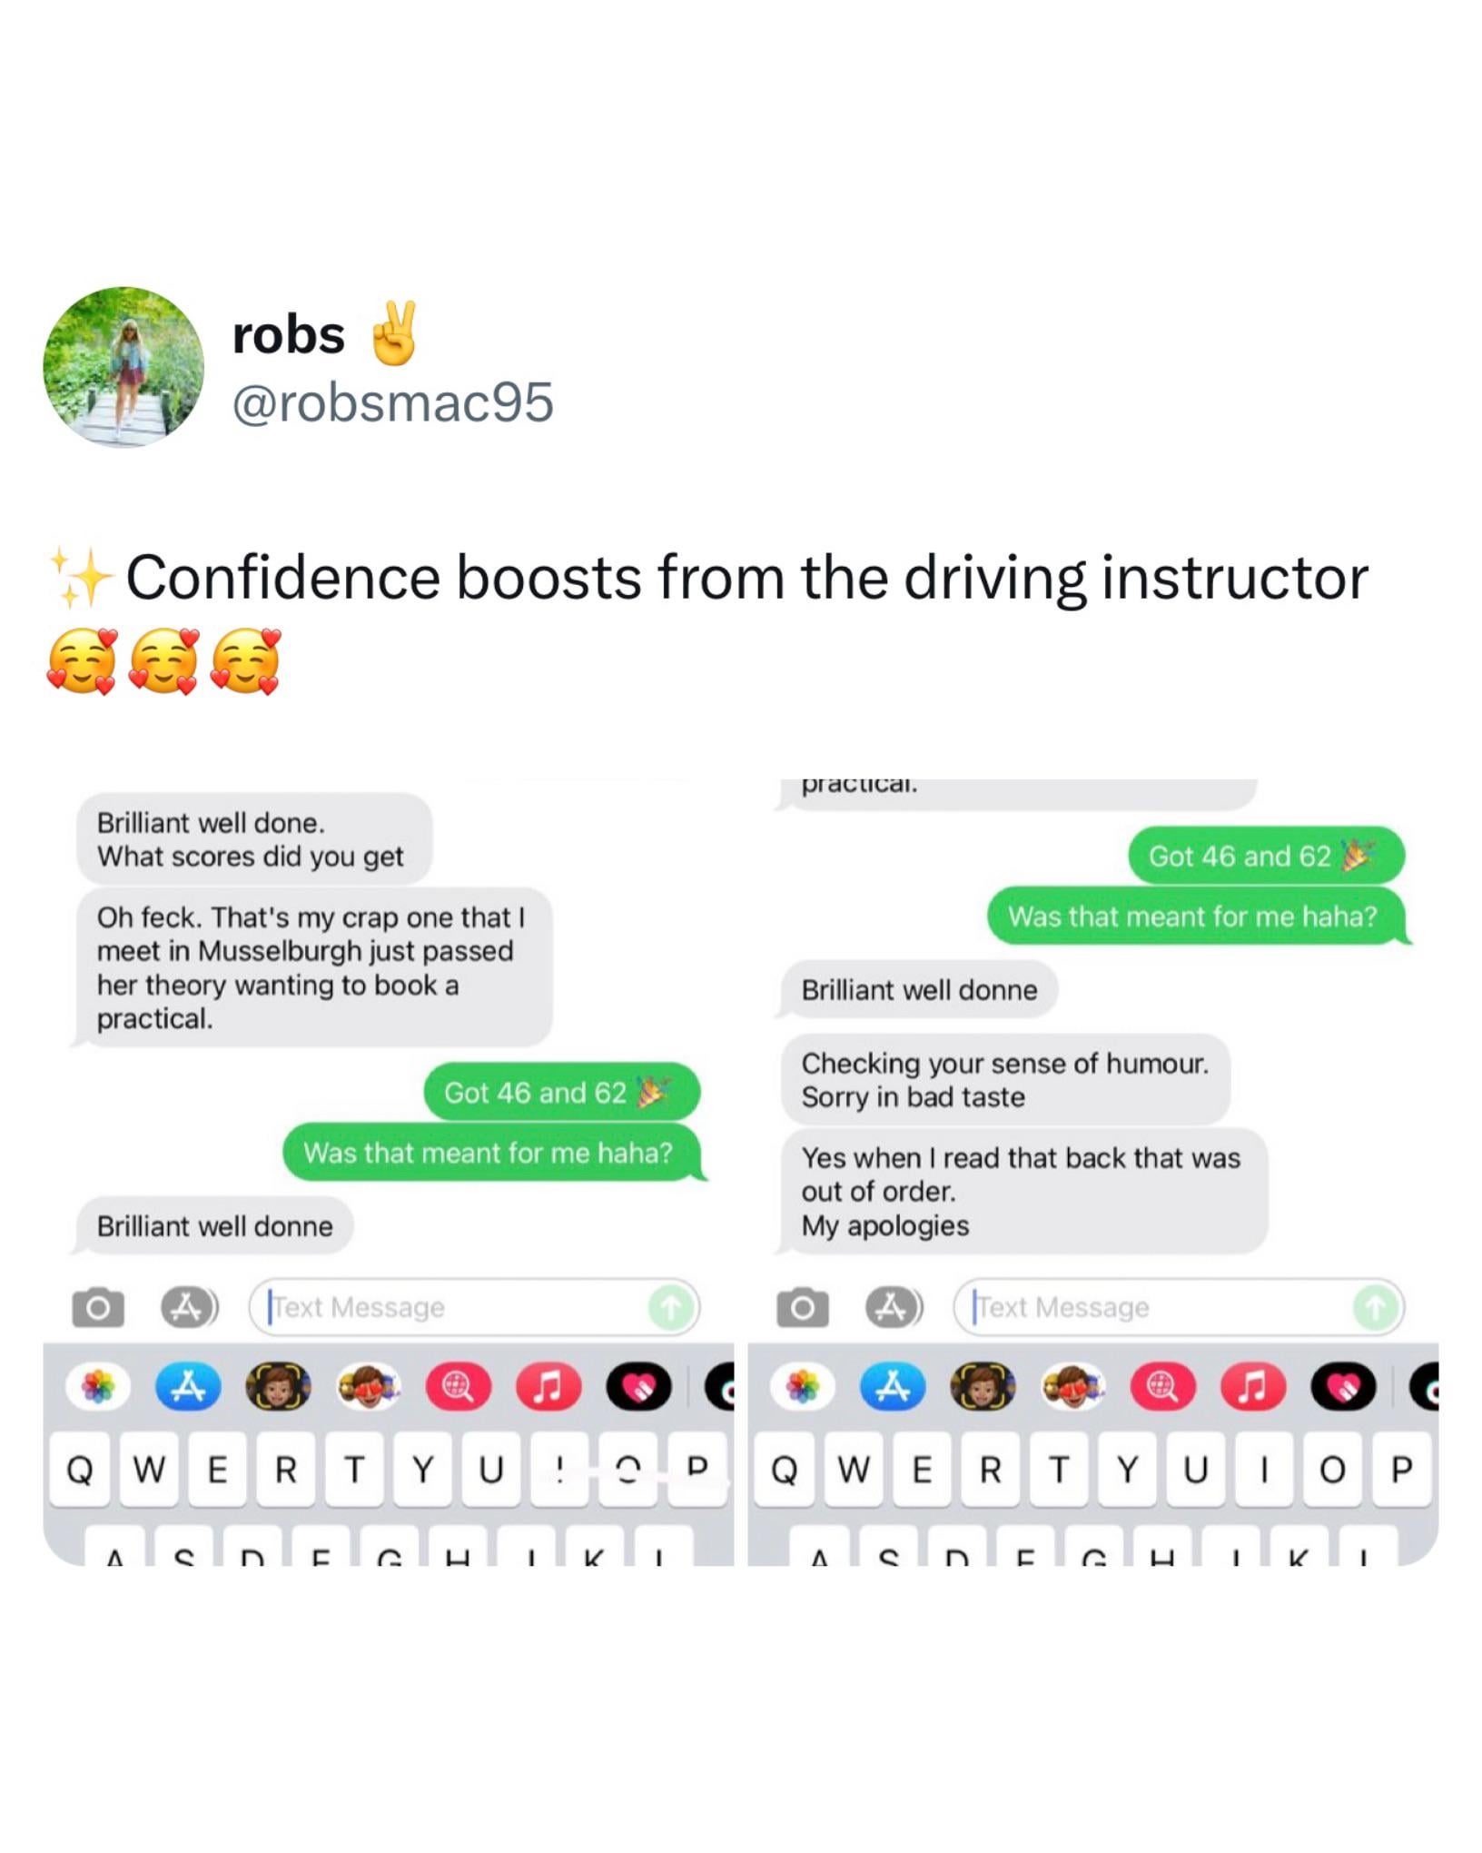Tap App Store apps button in right chat
The image size is (1482, 1853).
coord(894,1307)
